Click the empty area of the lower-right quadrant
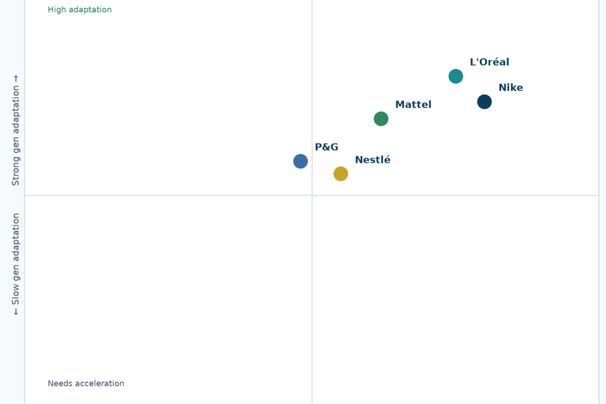The image size is (606, 404). (x=456, y=300)
